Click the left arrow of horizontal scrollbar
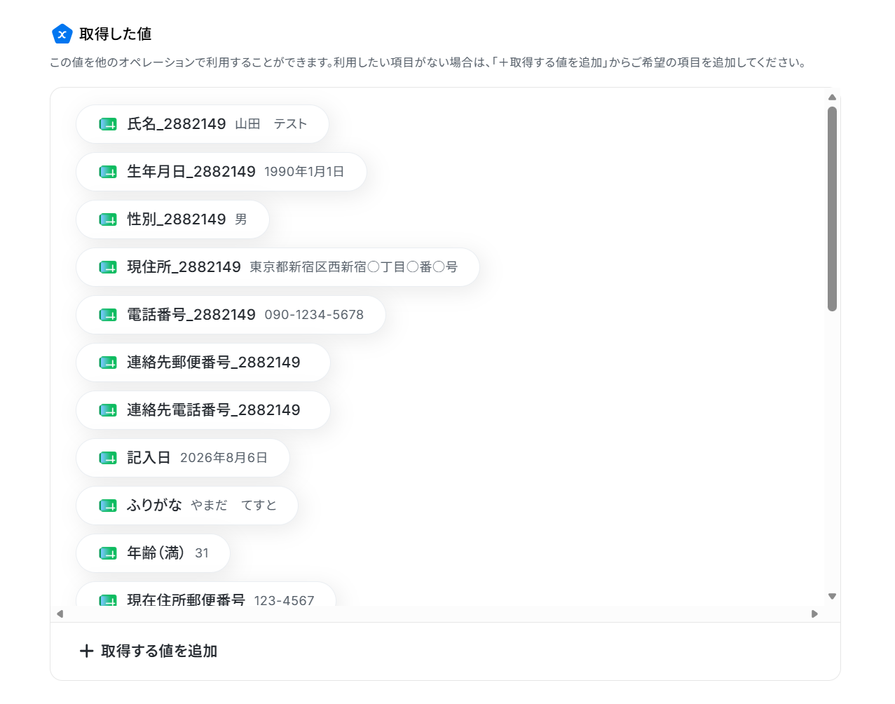The height and width of the screenshot is (704, 895). [60, 614]
